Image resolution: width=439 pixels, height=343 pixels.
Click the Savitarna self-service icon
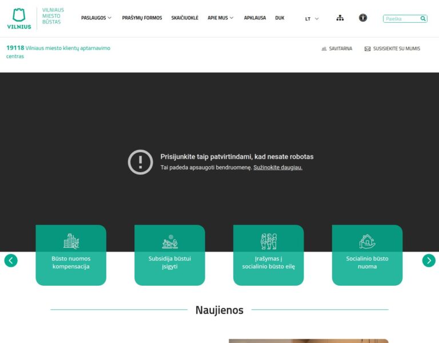pos(324,49)
